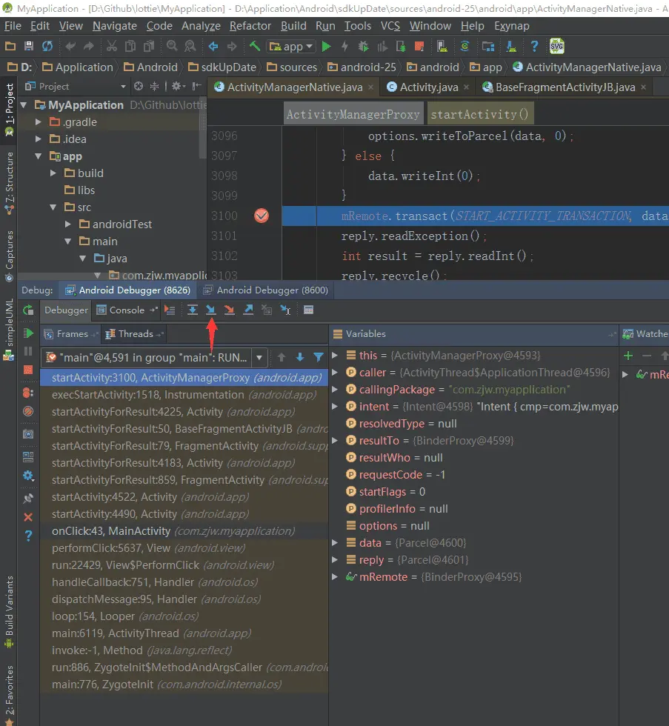Click the Save All disk icon
669x726 pixels.
click(x=29, y=46)
